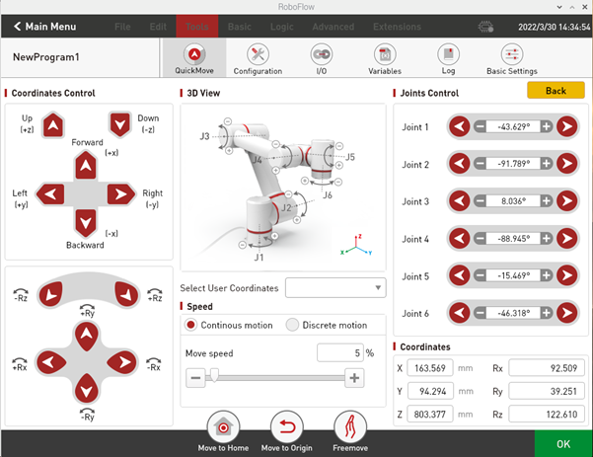Click the Move to Home icon
This screenshot has height=457, width=593.
[223, 429]
